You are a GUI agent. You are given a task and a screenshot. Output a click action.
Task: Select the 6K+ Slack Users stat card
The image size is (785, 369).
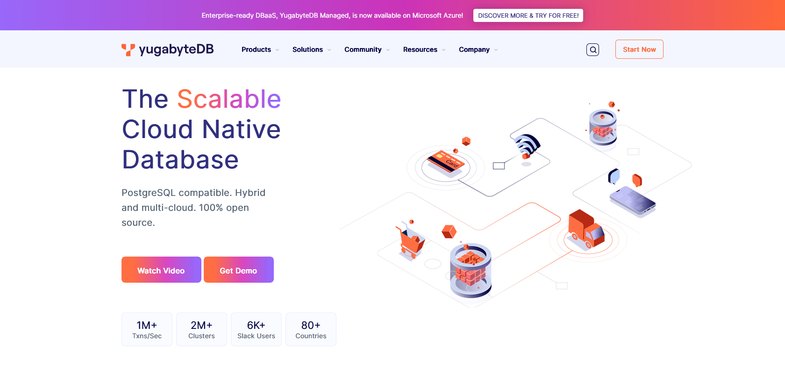pyautogui.click(x=256, y=329)
